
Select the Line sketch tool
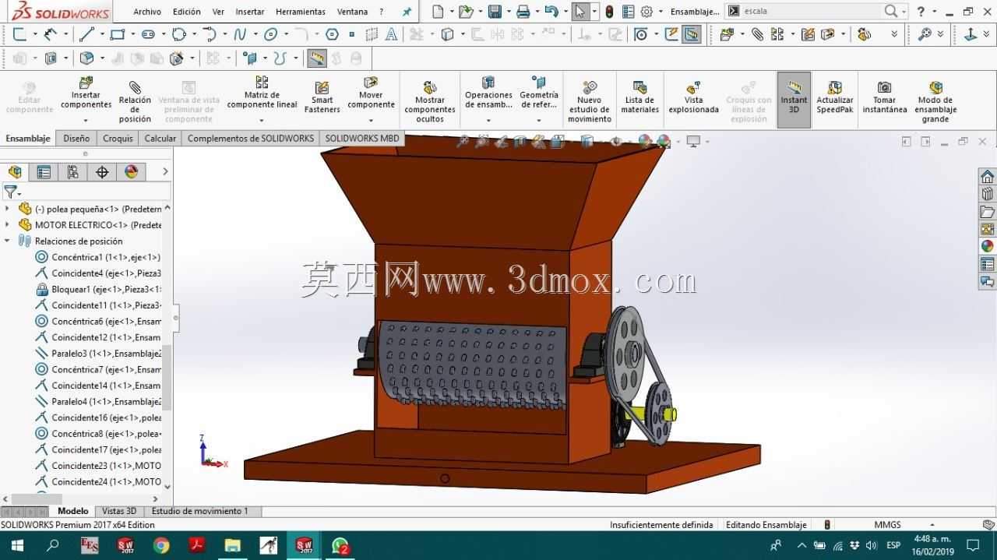click(x=86, y=34)
